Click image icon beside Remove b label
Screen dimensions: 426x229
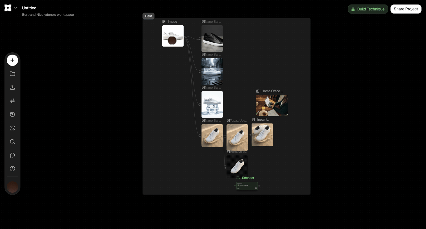point(228,152)
